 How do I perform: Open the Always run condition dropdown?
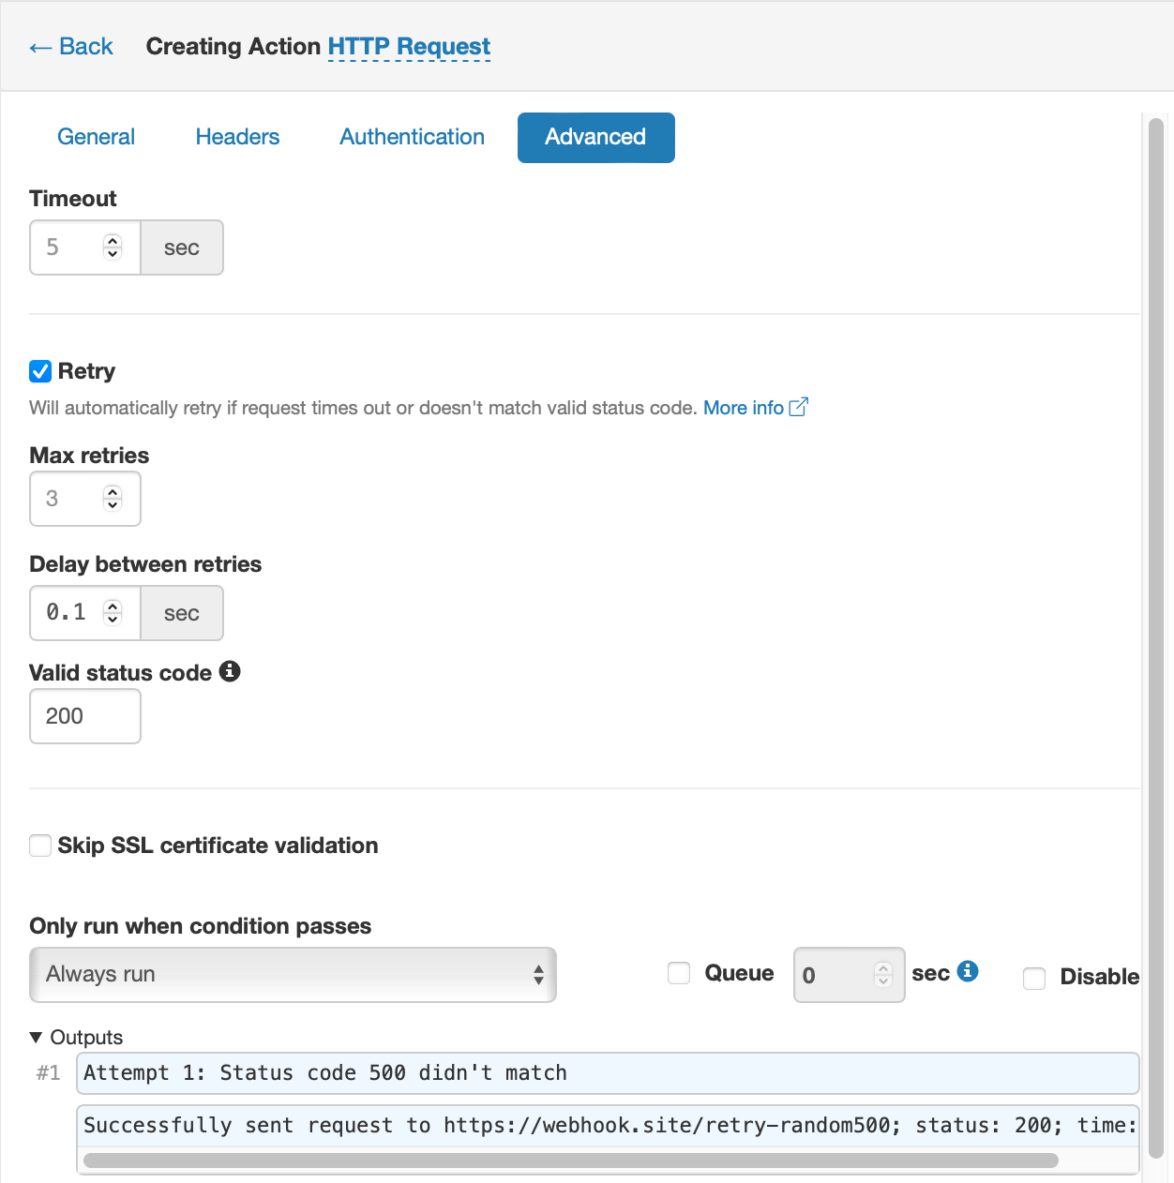pos(293,975)
